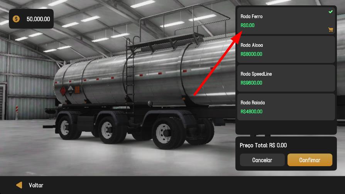Click the R$4800.00 price of Roda Raiada
The height and width of the screenshot is (194, 345).
coord(251,112)
